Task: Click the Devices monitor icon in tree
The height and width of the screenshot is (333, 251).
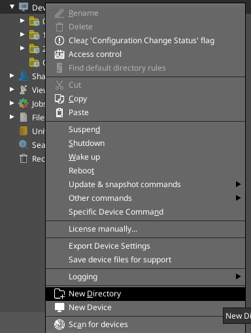Action: [x=24, y=7]
